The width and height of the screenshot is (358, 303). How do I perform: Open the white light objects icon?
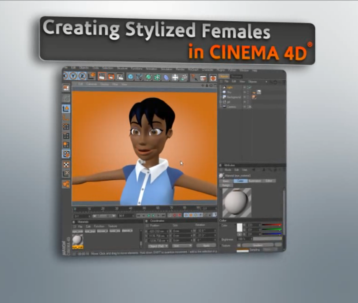[x=175, y=78]
